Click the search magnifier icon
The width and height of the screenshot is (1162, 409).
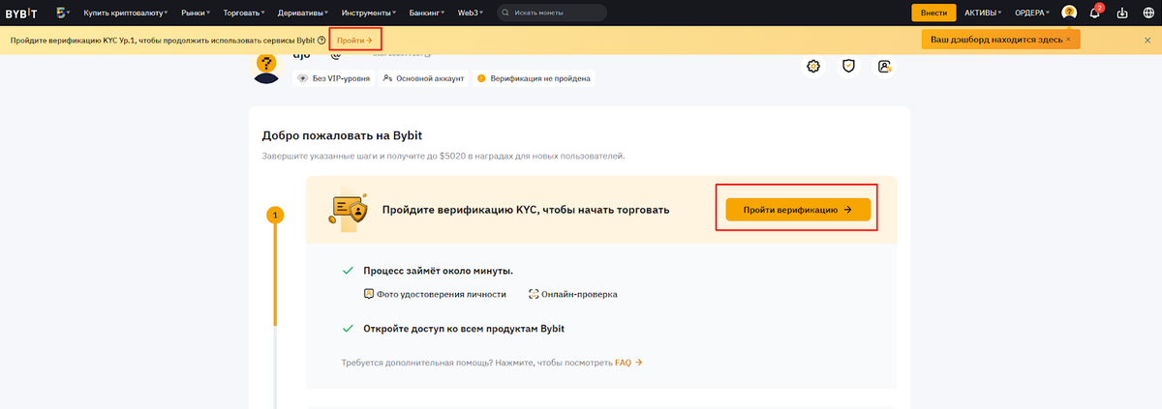coord(507,13)
